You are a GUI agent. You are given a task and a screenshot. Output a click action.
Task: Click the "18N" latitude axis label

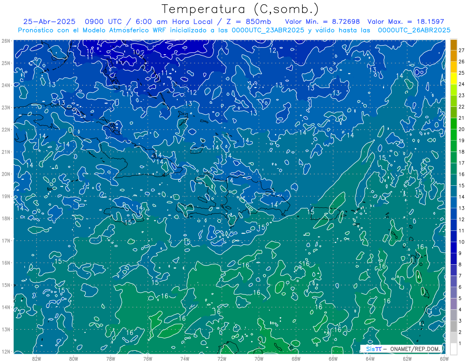pos(6,218)
